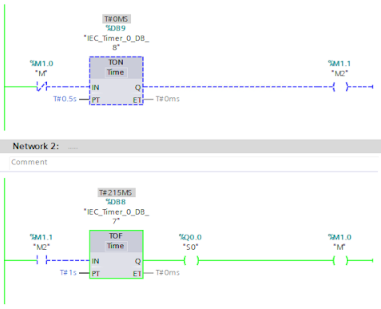Click the %DB8 data block label
Screen dimensions: 381x309
(x=116, y=202)
